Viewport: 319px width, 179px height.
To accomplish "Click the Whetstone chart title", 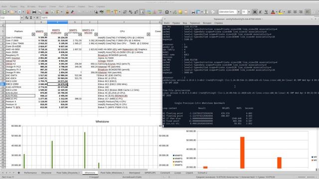I will coord(102,121).
